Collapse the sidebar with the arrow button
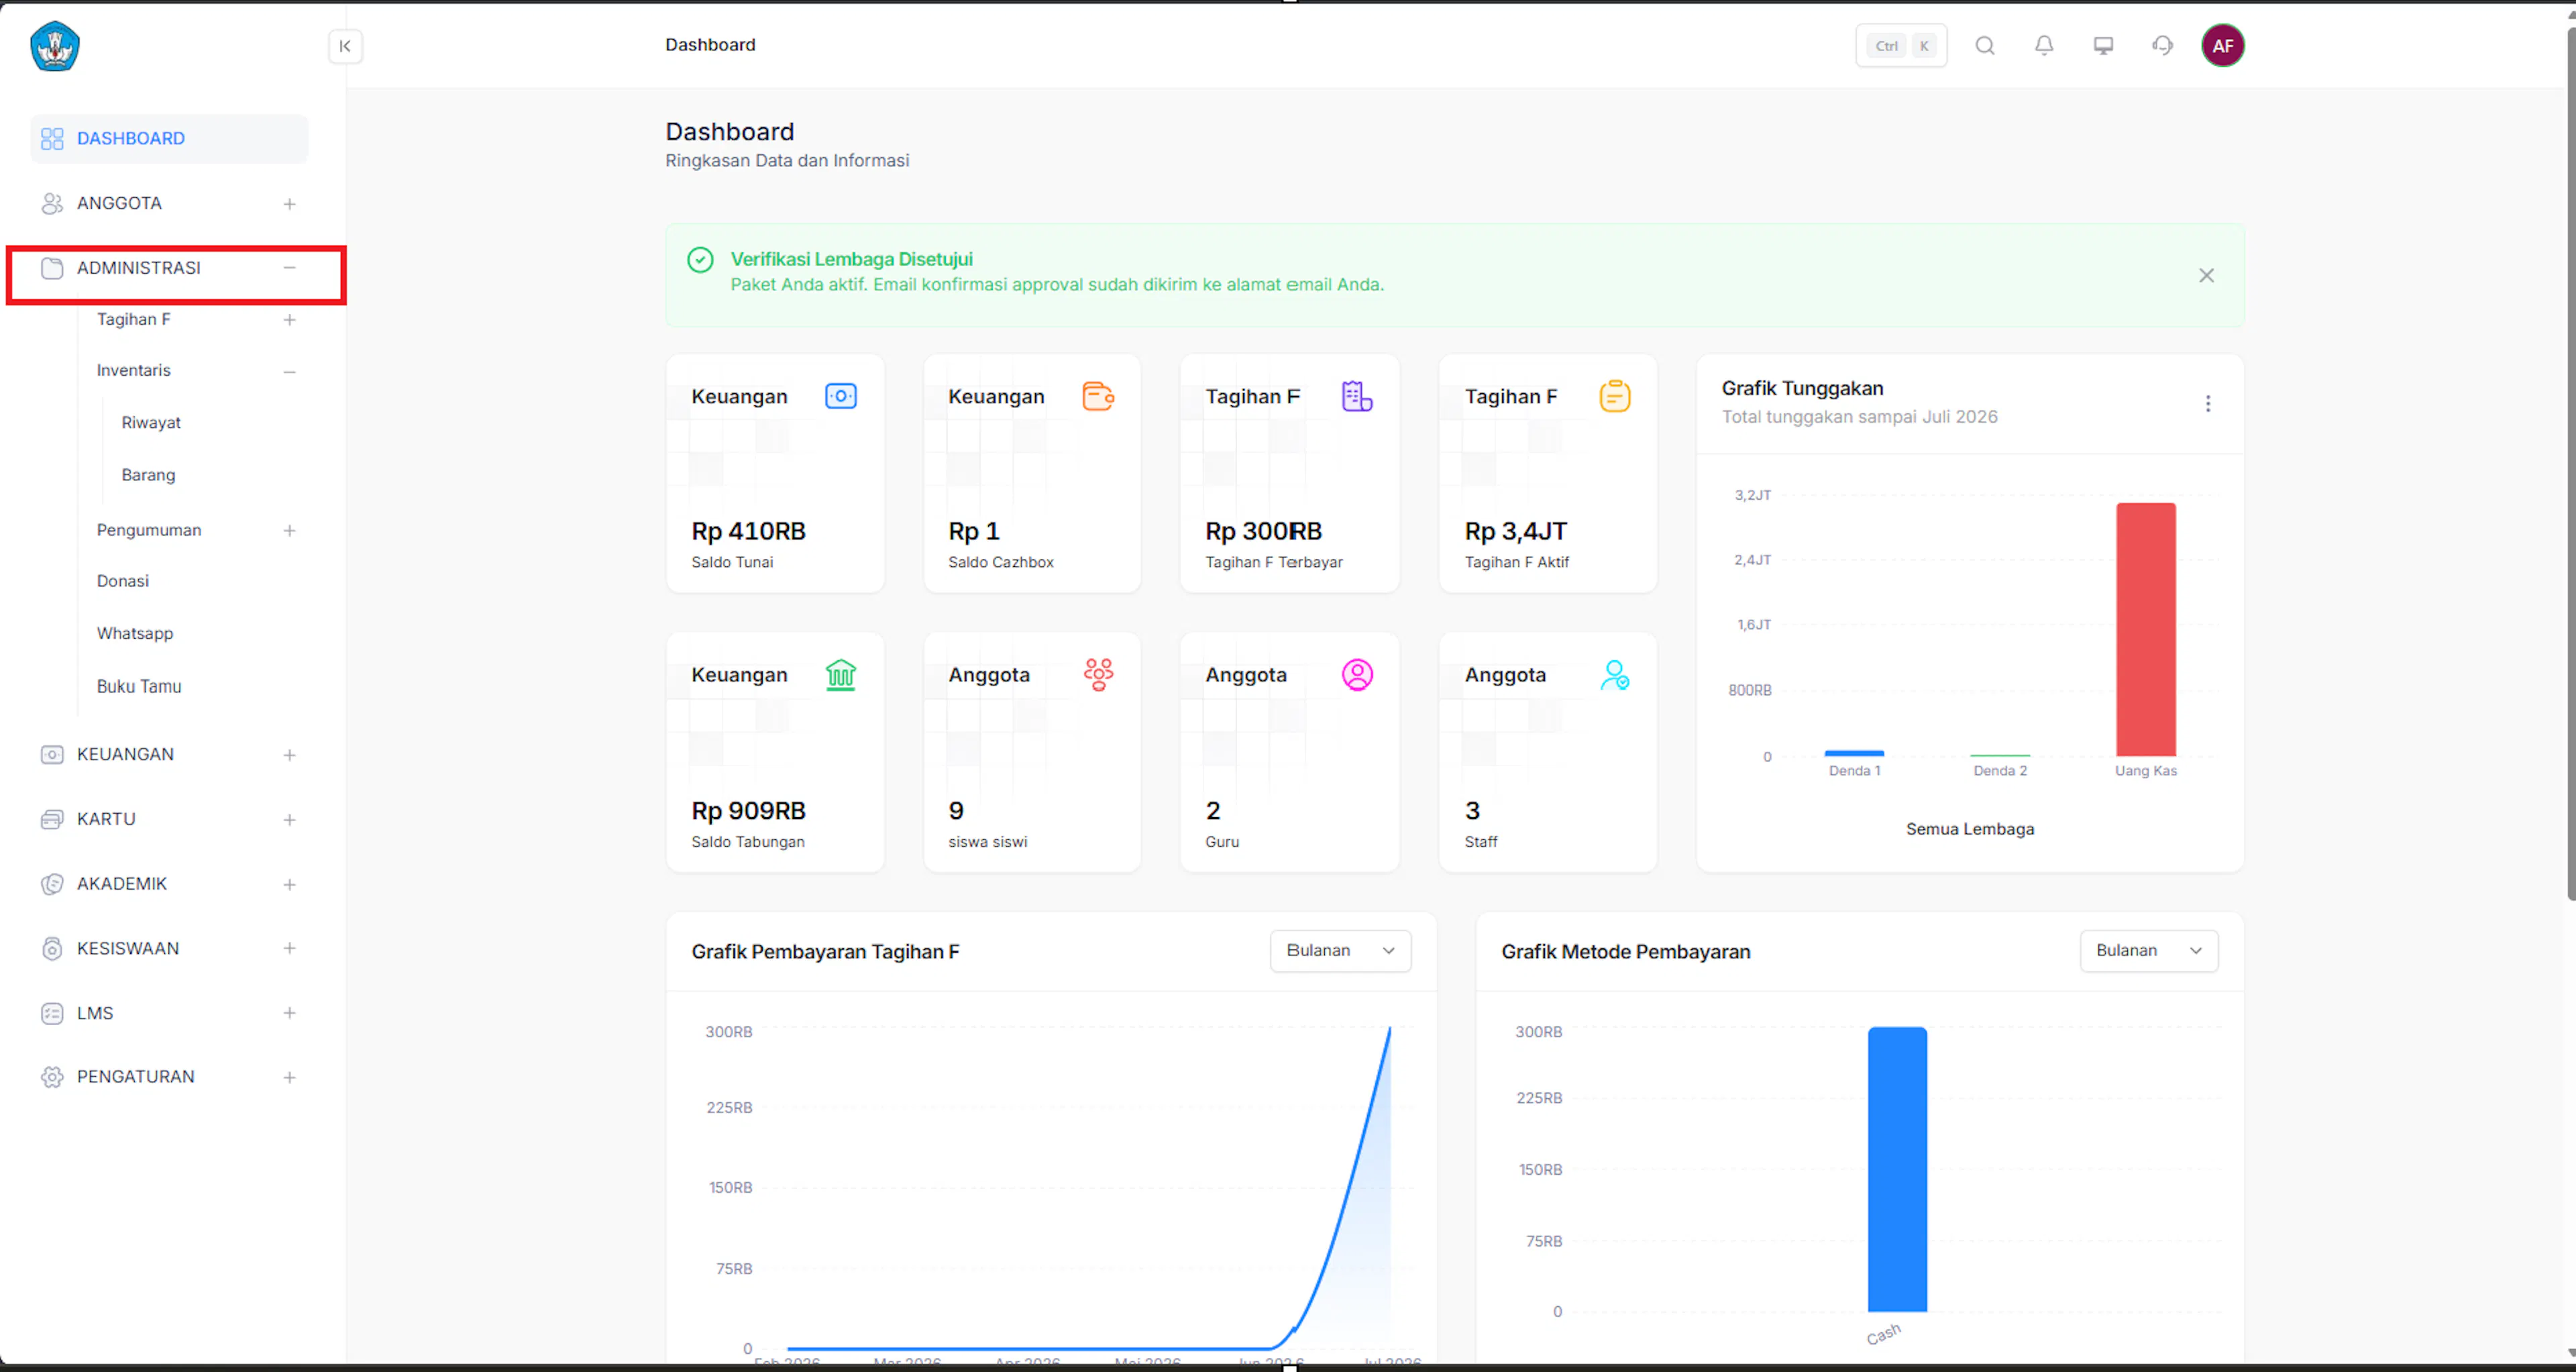This screenshot has width=2576, height=1372. tap(345, 46)
